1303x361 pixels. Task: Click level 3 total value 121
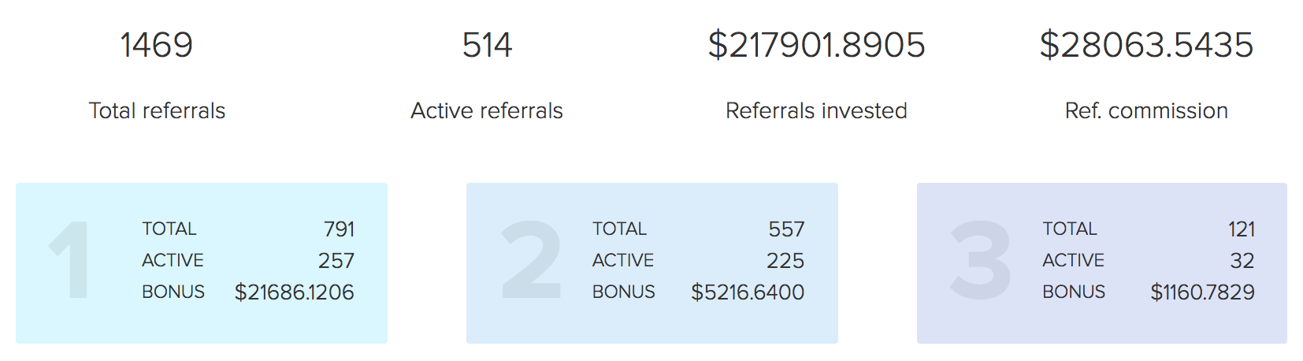click(1242, 229)
